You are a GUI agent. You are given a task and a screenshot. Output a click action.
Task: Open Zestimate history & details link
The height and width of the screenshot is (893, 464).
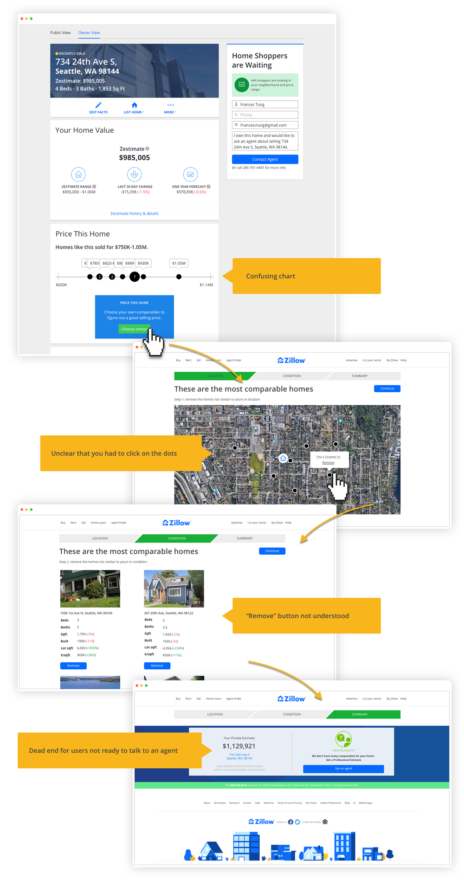coord(135,214)
